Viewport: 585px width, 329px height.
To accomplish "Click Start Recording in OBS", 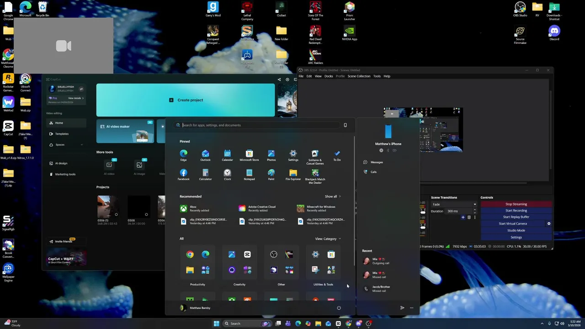I will click(516, 211).
